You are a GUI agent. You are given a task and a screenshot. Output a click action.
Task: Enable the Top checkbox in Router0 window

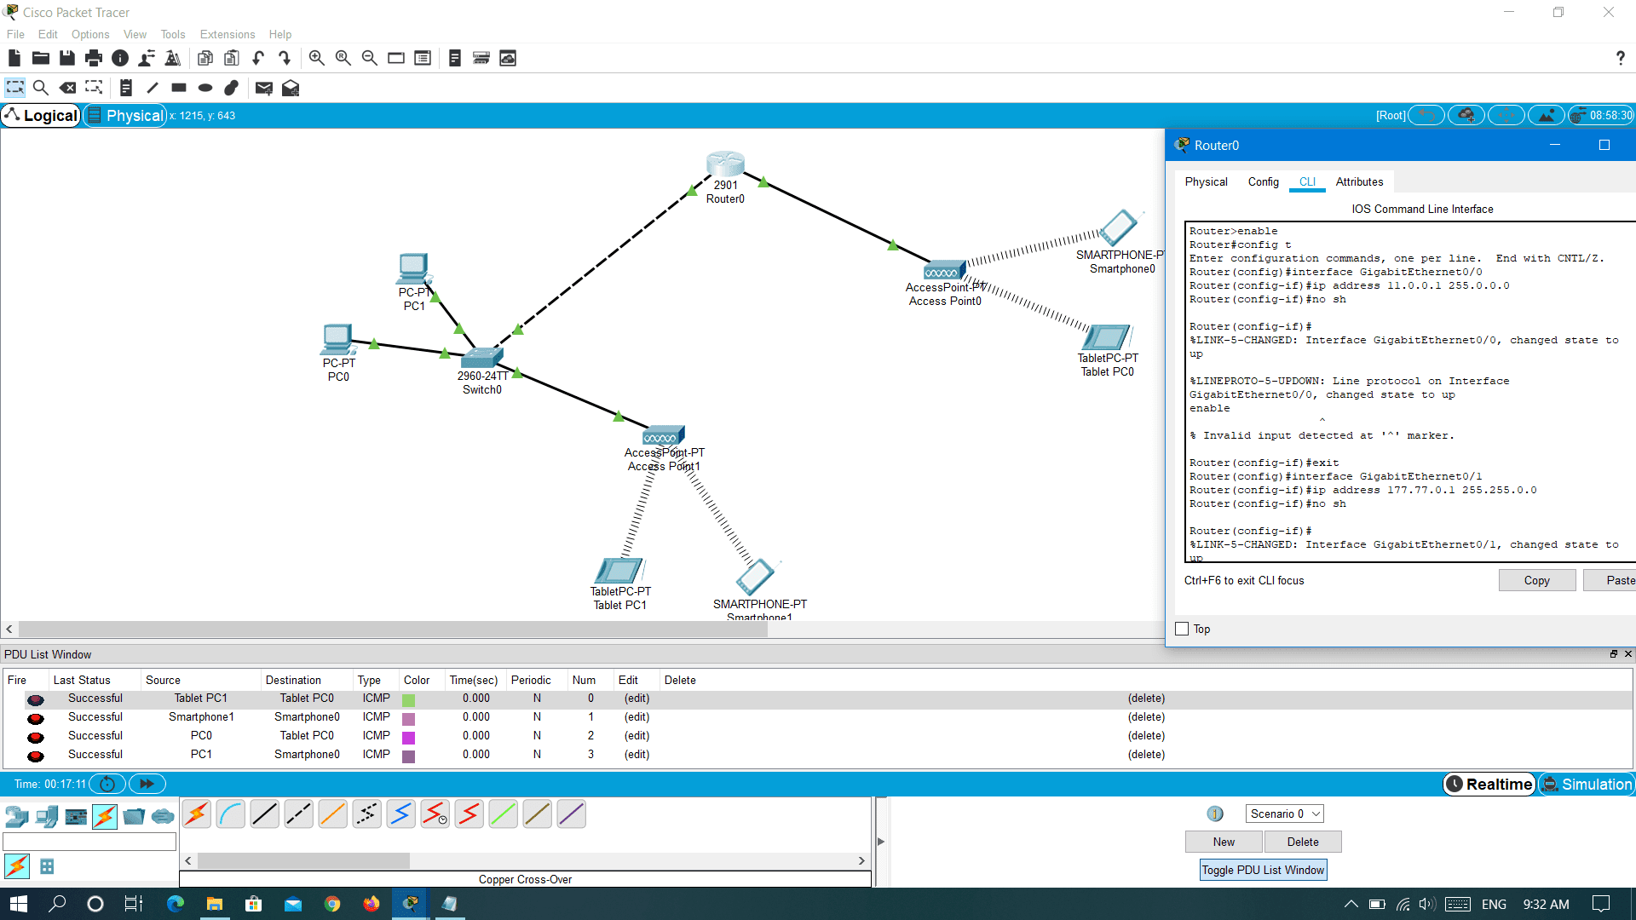(x=1182, y=629)
